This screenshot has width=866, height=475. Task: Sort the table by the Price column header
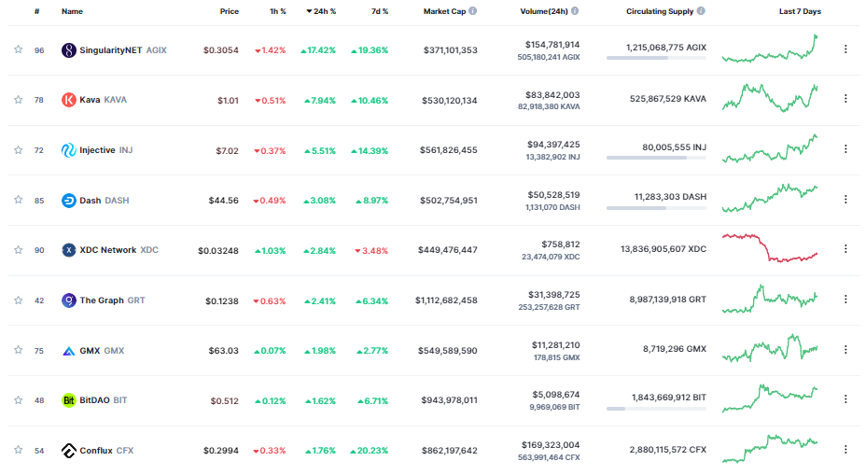coord(230,11)
